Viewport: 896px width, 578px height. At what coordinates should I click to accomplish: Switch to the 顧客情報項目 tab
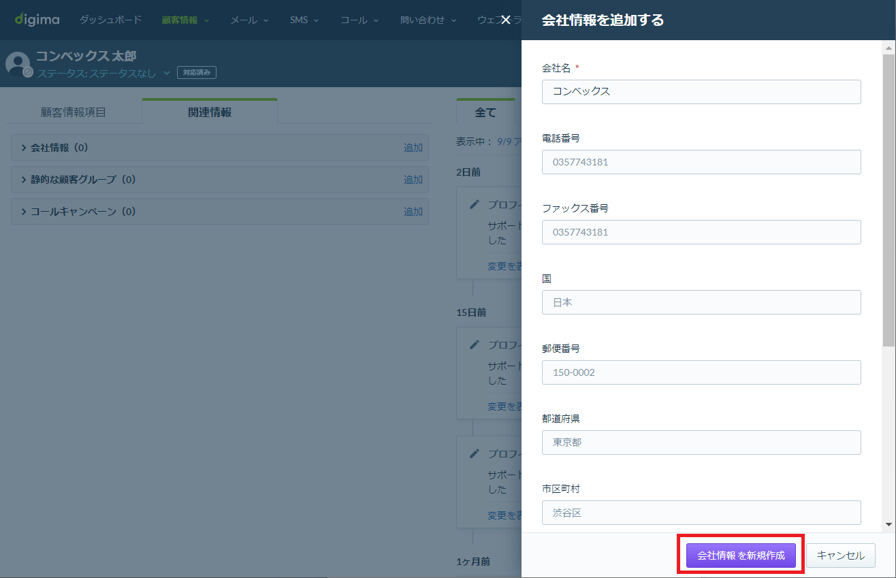(x=74, y=112)
